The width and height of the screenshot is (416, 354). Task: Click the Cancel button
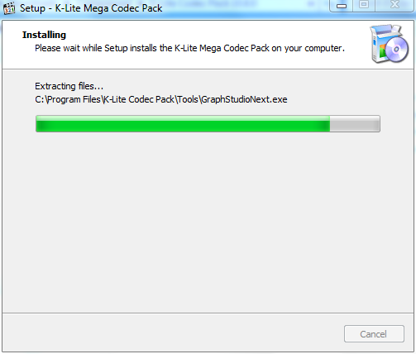[x=374, y=334]
